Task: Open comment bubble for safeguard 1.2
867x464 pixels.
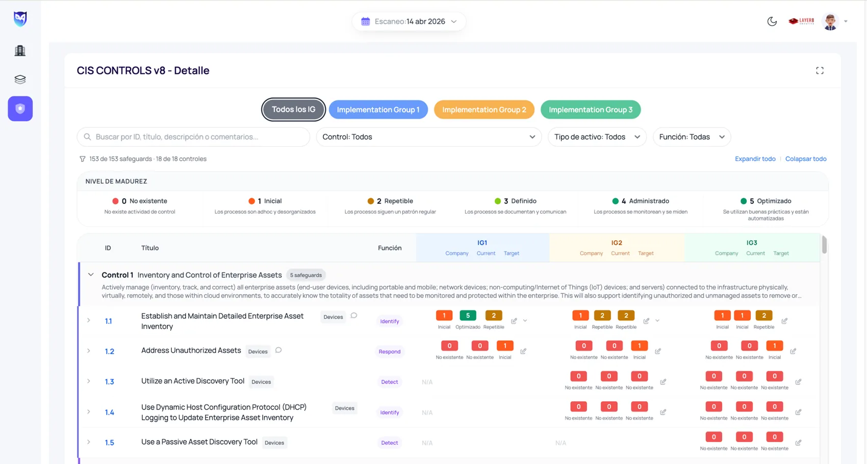Action: click(x=278, y=350)
